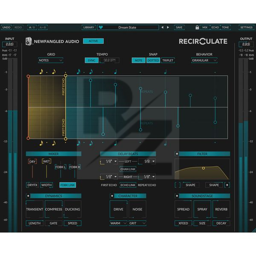The width and height of the screenshot is (256, 256).
Task: Open the right first echo delay dropdown
Action: [x=109, y=177]
